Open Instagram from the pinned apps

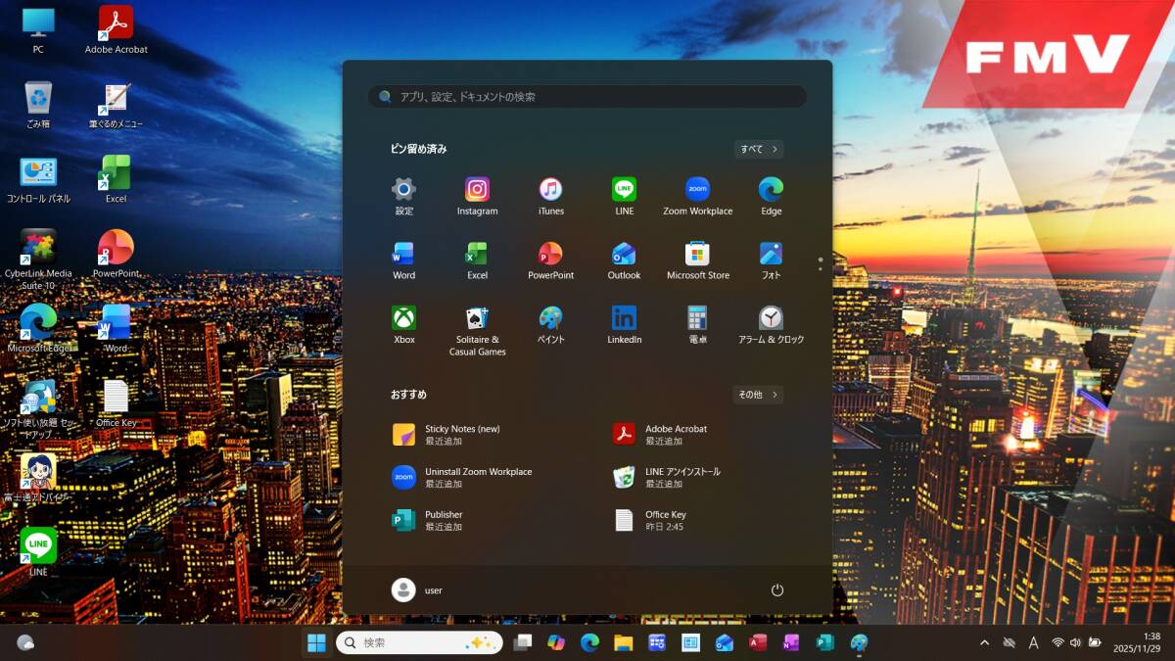[x=477, y=196]
